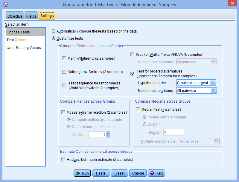Open User-Missing Values item
The width and height of the screenshot is (239, 182).
pyautogui.click(x=25, y=48)
